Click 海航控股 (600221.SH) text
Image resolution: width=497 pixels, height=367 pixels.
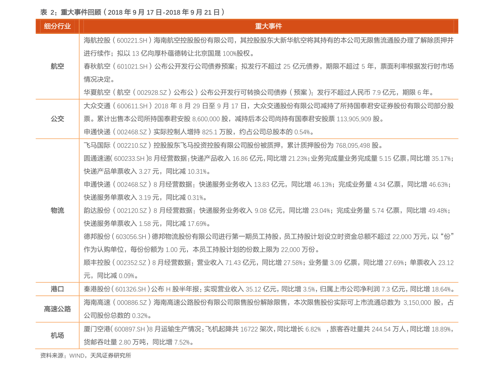click(118, 40)
